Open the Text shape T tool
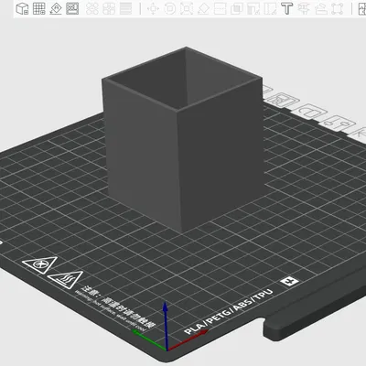This screenshot has height=366, width=366. [286, 8]
